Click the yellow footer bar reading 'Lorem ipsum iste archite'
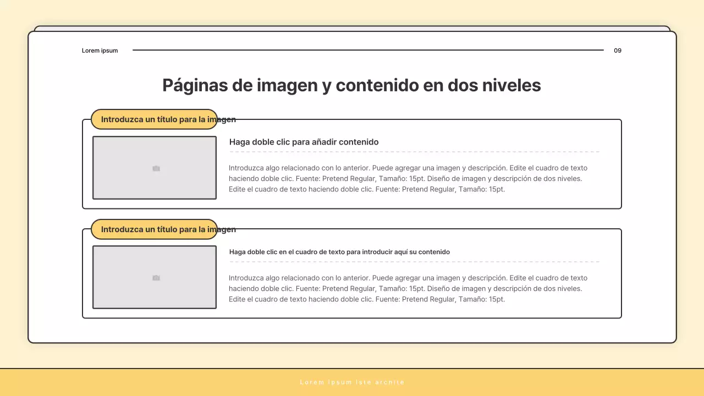This screenshot has height=396, width=704. [352, 382]
